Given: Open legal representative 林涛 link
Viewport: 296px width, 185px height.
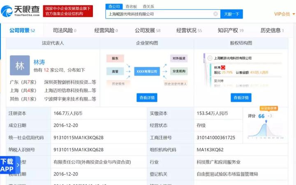Looking at the screenshot, I should point(39,62).
